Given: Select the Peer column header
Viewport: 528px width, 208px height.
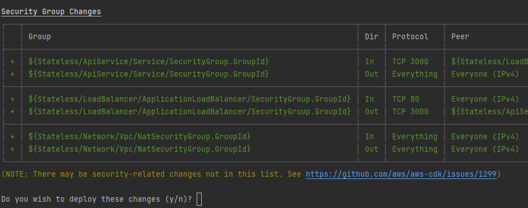Looking at the screenshot, I should click(460, 36).
